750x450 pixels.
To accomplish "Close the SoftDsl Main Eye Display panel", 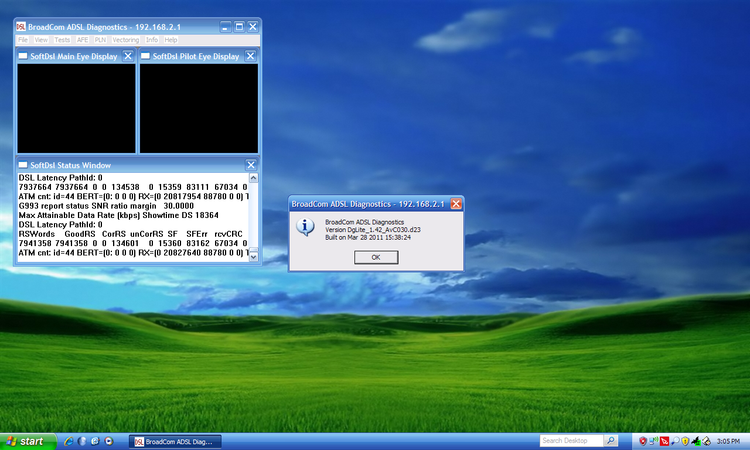I will (x=128, y=56).
